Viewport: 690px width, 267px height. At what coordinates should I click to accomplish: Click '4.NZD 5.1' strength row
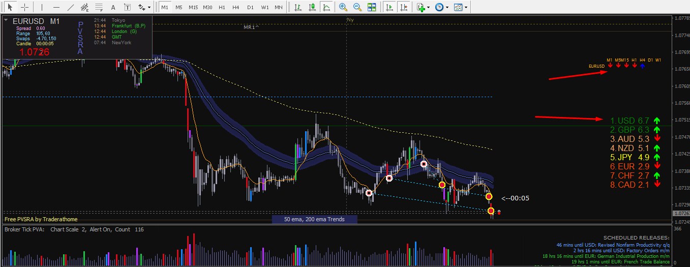[636, 148]
